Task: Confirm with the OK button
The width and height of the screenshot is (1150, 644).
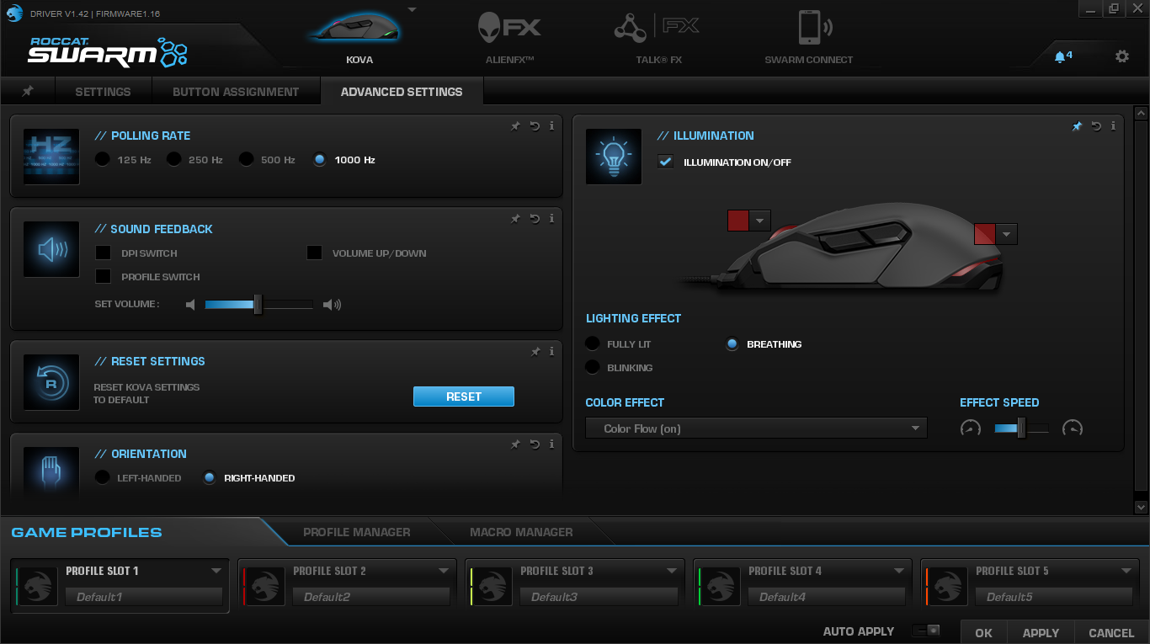Action: (x=983, y=632)
